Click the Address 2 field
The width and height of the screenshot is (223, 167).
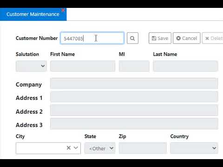tap(134, 110)
